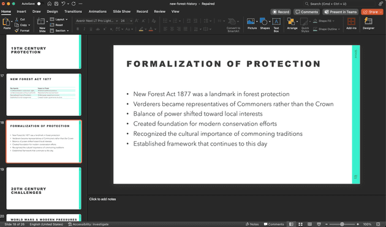Image resolution: width=386 pixels, height=227 pixels.
Task: Click the zoom in plus button
Action: click(358, 224)
